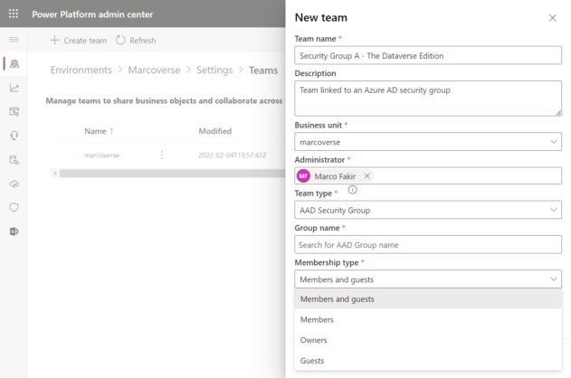The width and height of the screenshot is (571, 378).
Task: Show Team type info tooltip icon
Action: click(x=353, y=190)
